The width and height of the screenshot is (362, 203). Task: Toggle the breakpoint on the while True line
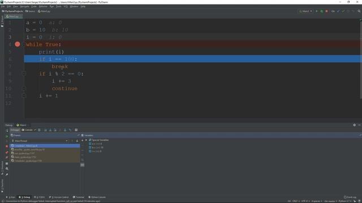18,44
